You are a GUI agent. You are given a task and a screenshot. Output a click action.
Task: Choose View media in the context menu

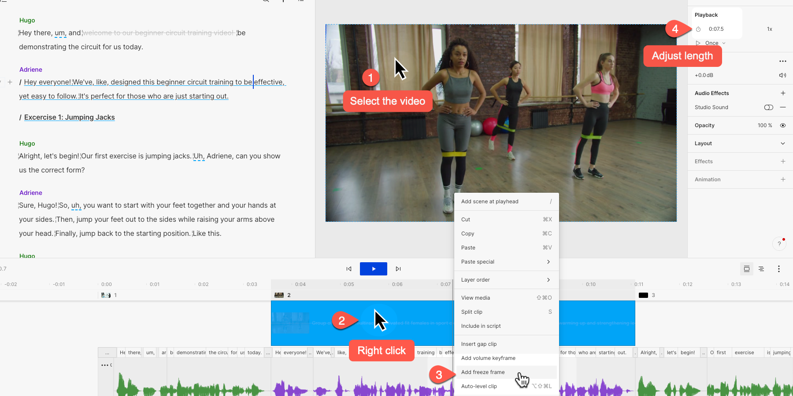[507, 298]
